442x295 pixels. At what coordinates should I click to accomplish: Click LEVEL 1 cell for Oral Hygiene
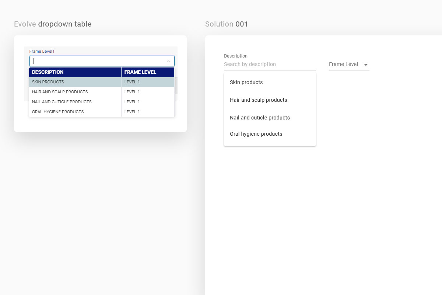[x=148, y=112]
